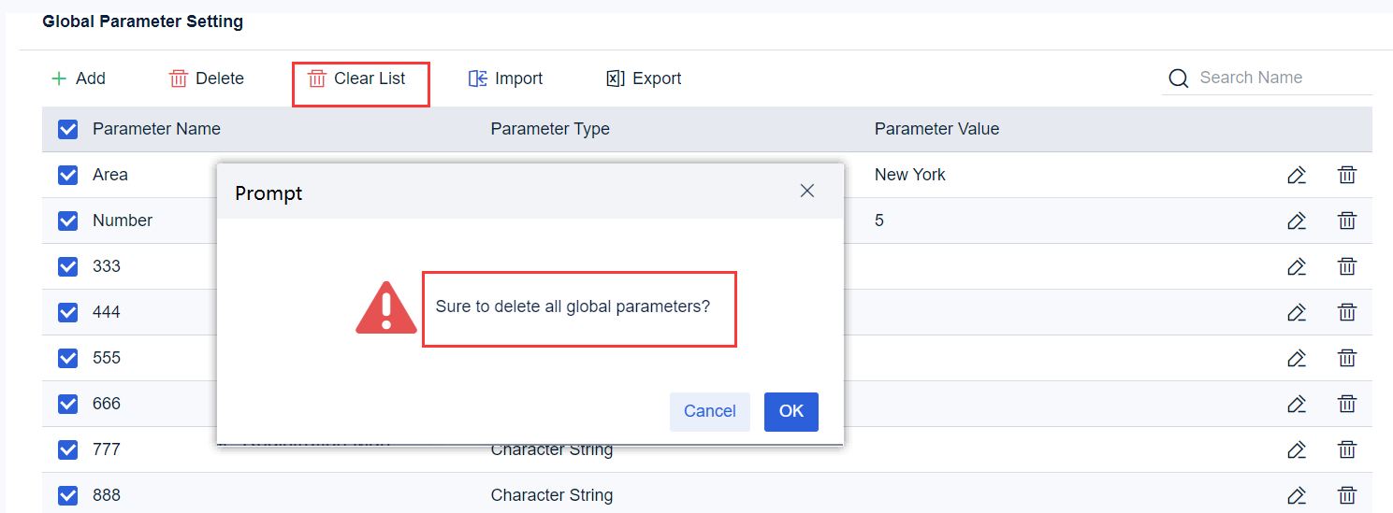
Task: Select the Area parameter name
Action: click(x=110, y=175)
